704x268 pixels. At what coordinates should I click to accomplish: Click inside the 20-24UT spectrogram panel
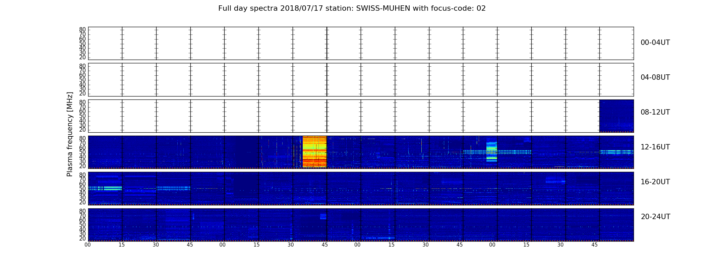tap(361, 224)
